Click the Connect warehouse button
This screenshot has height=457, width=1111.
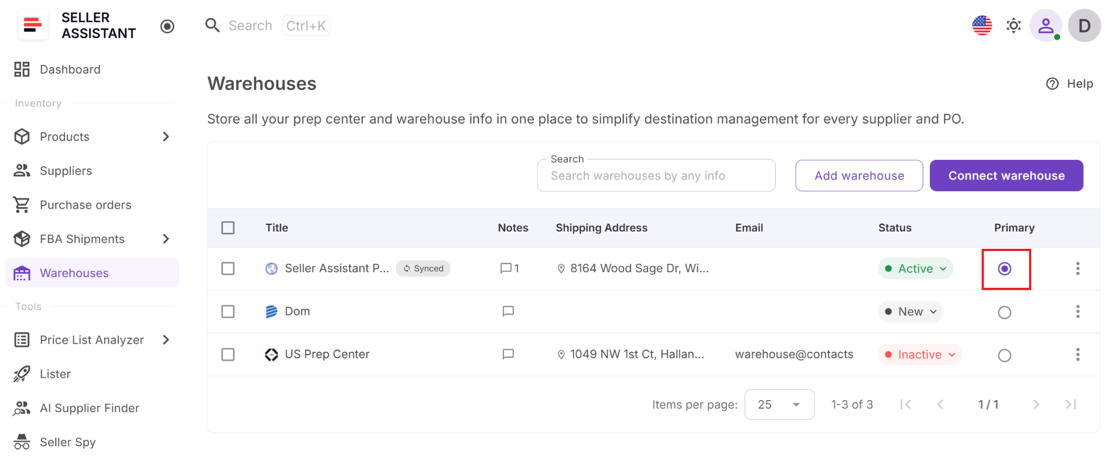(1006, 176)
